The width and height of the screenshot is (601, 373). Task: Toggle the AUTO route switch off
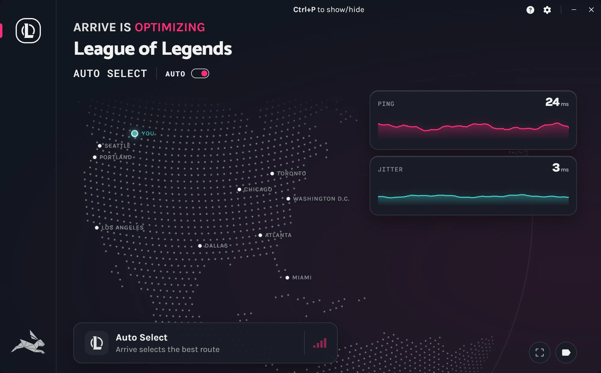200,73
